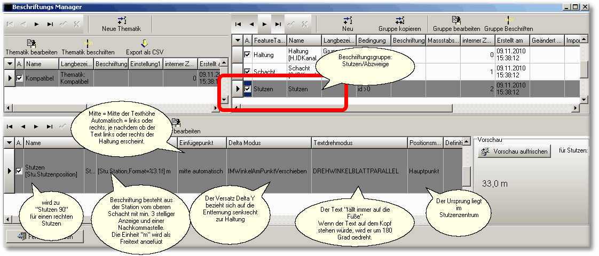
Task: Click post-edit checkmark in group navigator
Action: (x=291, y=24)
